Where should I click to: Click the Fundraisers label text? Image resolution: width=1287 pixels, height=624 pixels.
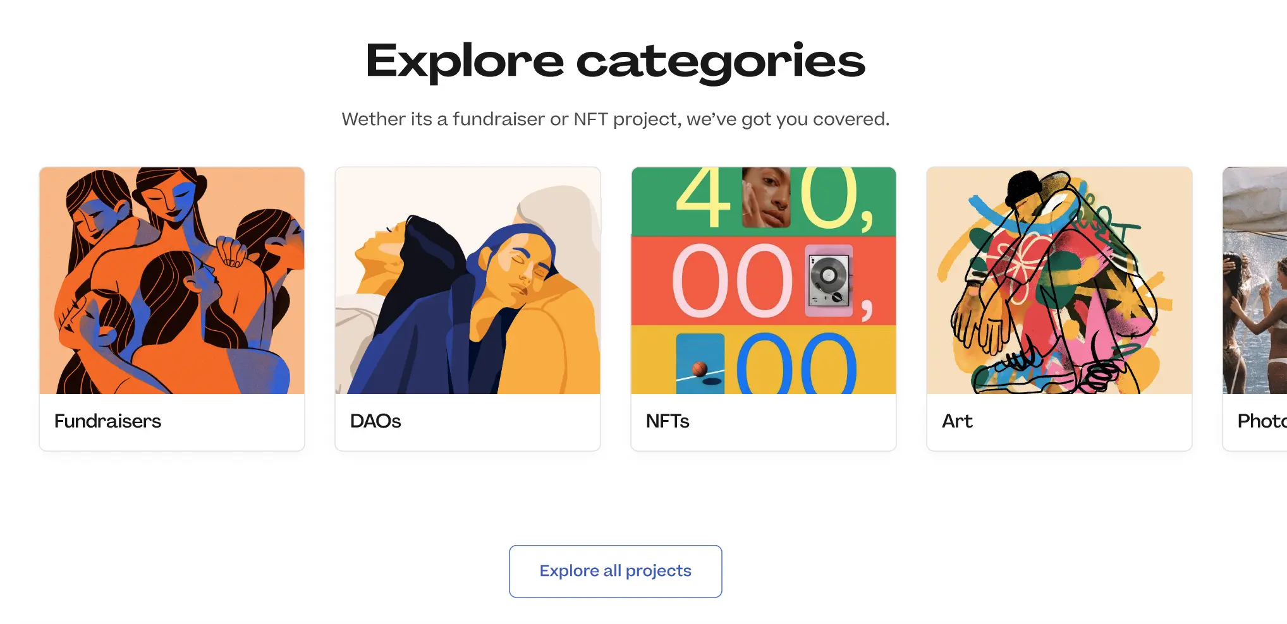pyautogui.click(x=107, y=421)
